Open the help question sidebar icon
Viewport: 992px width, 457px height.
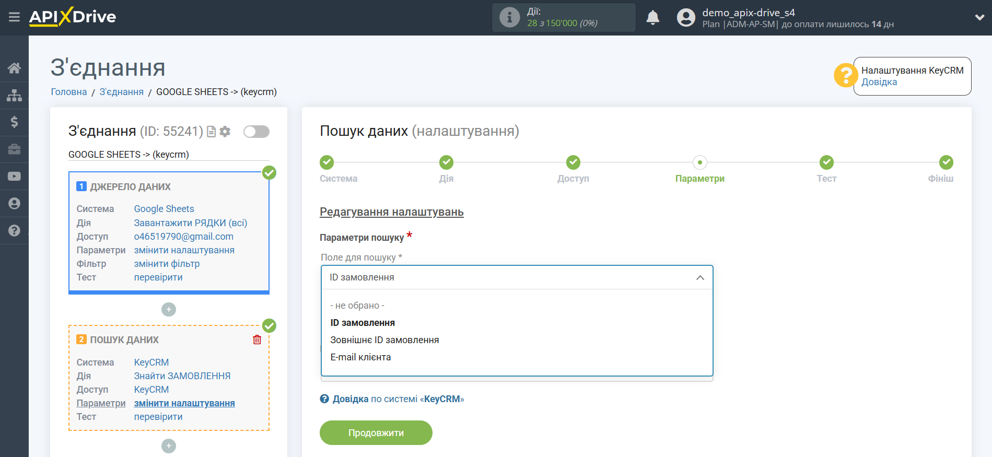(x=14, y=231)
